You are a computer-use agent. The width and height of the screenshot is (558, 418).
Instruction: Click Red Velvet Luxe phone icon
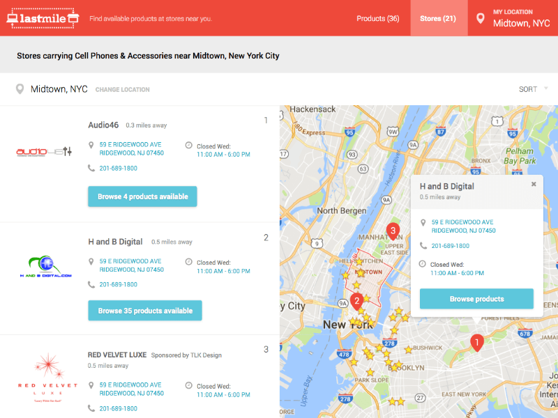click(x=91, y=408)
